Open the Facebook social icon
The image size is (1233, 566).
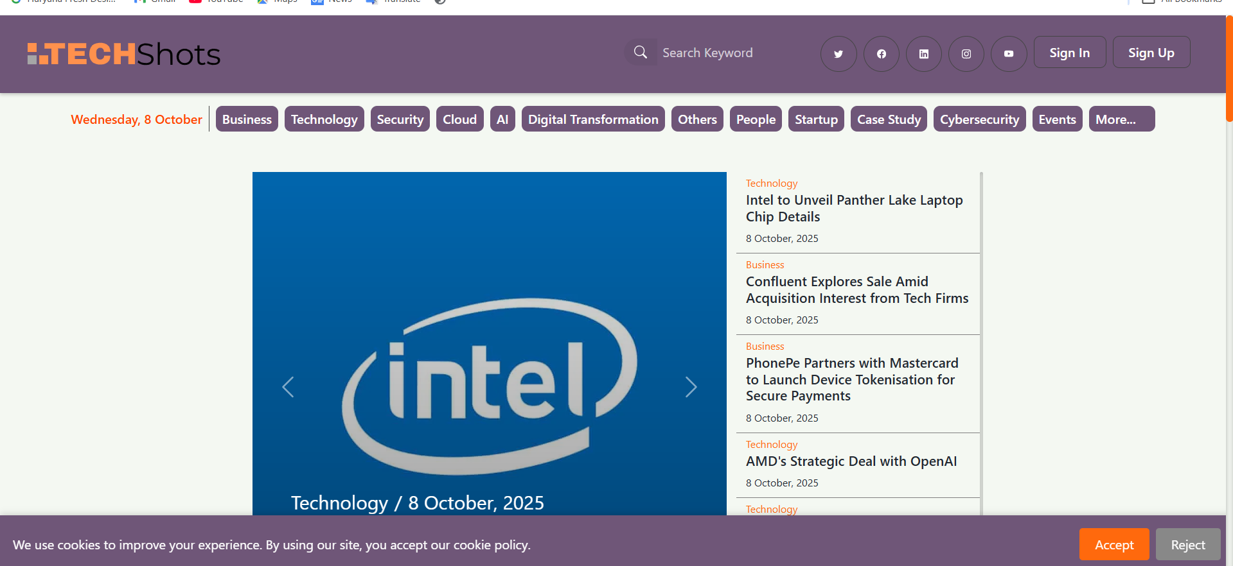pyautogui.click(x=882, y=54)
